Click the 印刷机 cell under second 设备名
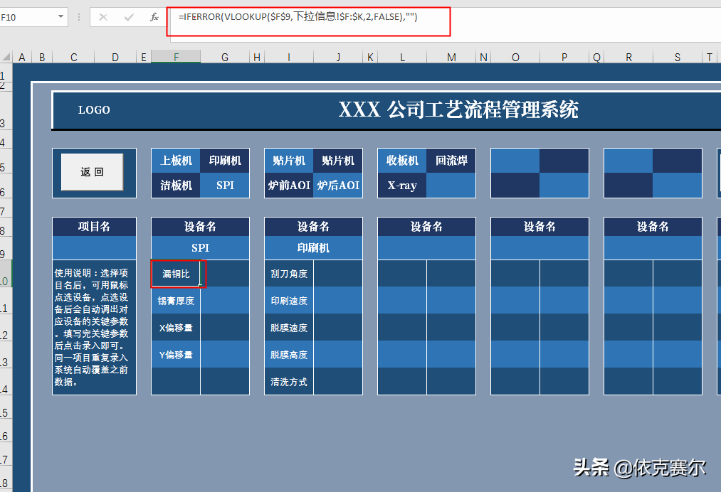The width and height of the screenshot is (721, 492). pyautogui.click(x=313, y=248)
